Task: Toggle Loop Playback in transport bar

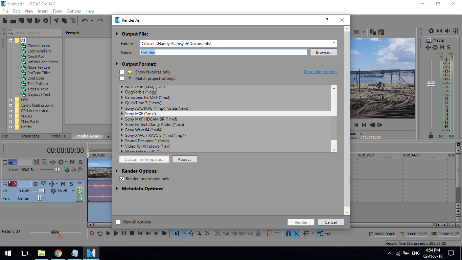Action: (x=100, y=233)
